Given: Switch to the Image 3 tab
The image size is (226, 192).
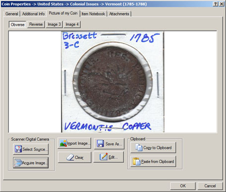Looking at the screenshot, I should click(x=54, y=24).
